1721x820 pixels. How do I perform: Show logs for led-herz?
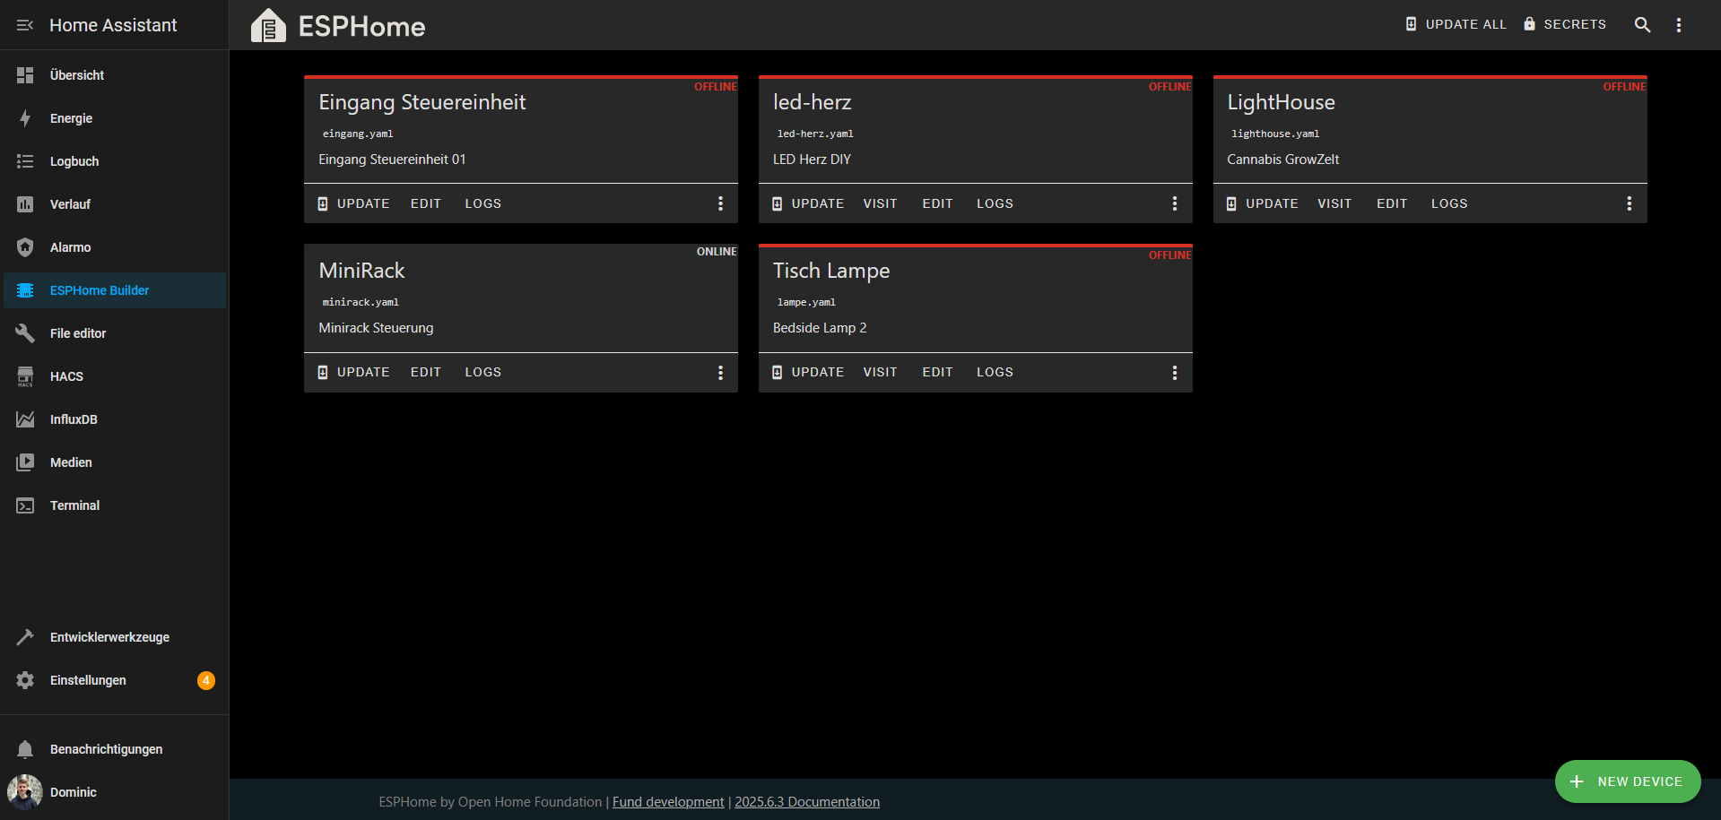coord(995,203)
